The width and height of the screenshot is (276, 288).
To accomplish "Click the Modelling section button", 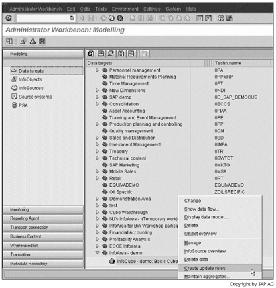I will point(43,54).
